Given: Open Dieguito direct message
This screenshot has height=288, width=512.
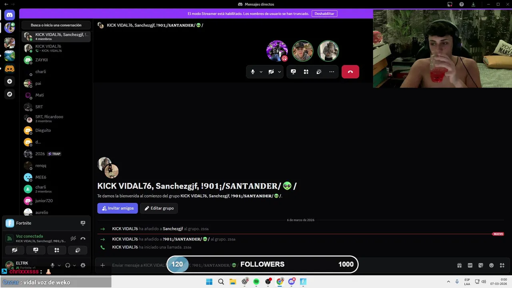Looking at the screenshot, I should click(x=56, y=130).
